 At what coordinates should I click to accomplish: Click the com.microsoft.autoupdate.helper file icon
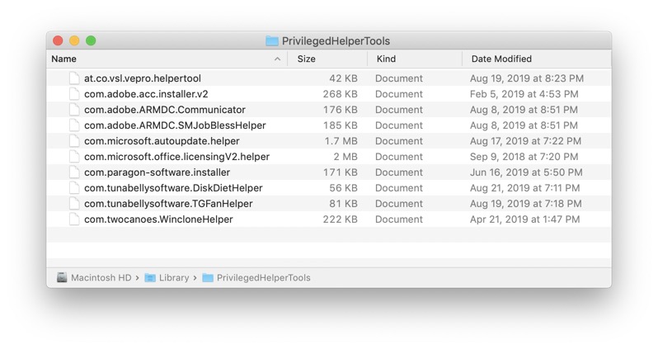[x=74, y=141]
